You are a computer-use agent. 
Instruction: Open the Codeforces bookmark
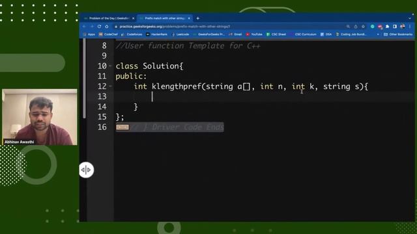(x=132, y=34)
